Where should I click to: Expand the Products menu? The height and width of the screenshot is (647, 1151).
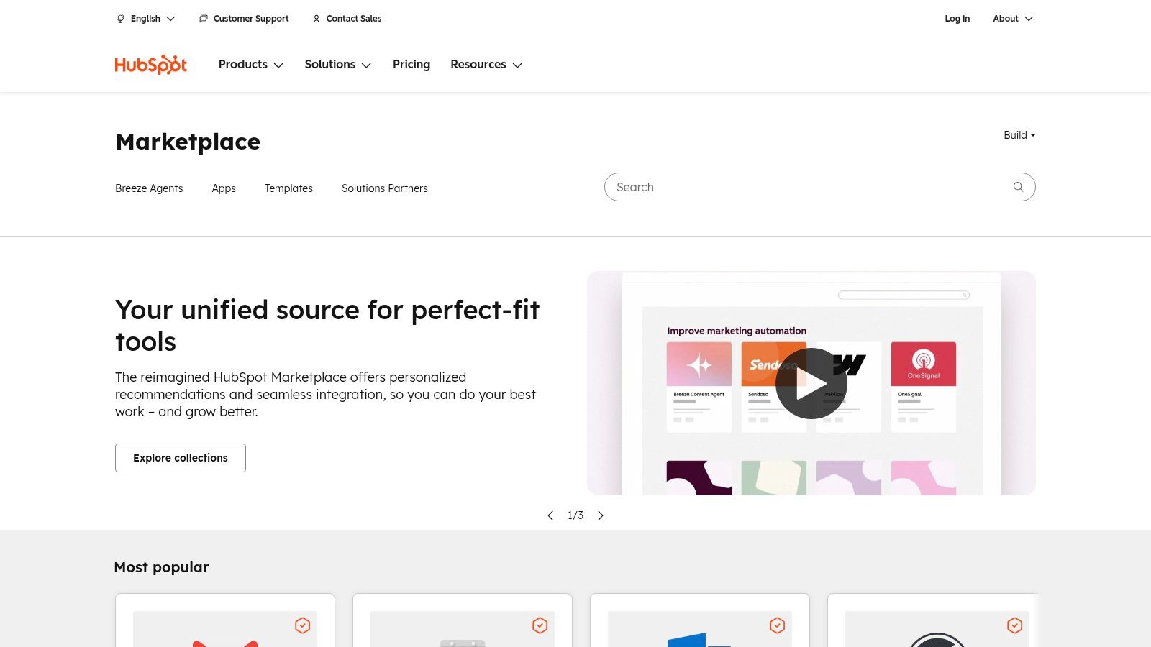pos(251,65)
